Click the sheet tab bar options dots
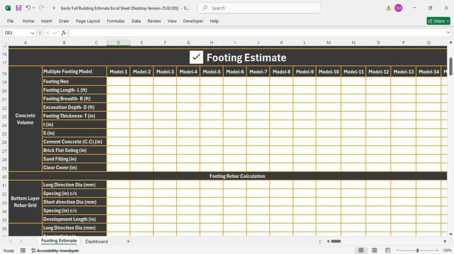 (x=320, y=241)
